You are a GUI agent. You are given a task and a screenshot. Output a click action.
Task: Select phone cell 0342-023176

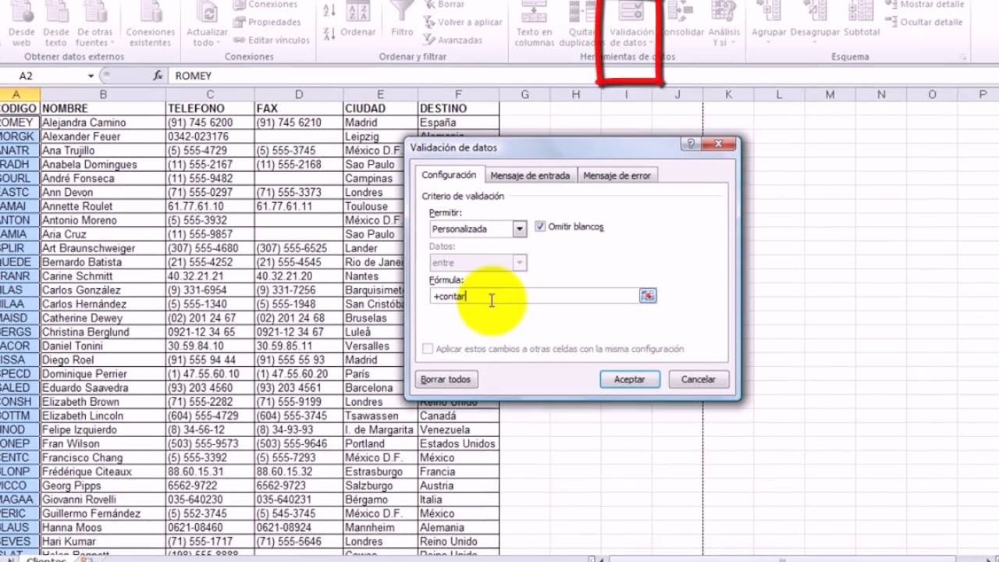point(210,137)
